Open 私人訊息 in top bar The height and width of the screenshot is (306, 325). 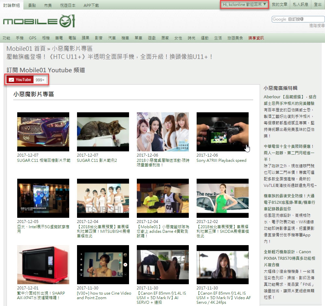click(x=300, y=4)
